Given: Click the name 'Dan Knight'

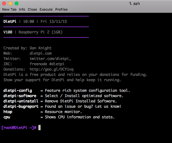Looking at the screenshot, I should (x=41, y=48).
